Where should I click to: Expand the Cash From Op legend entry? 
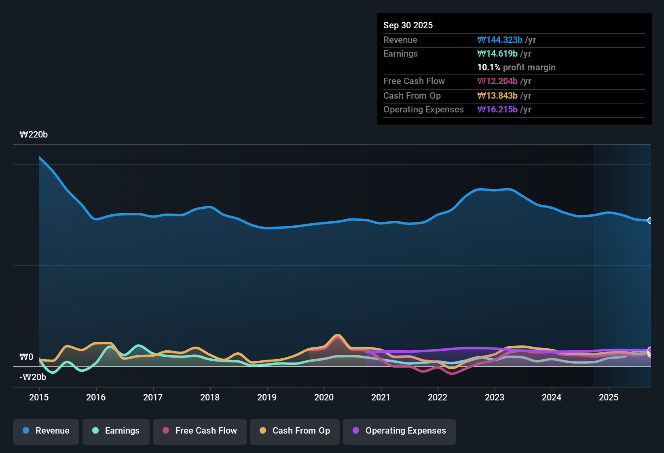(294, 431)
